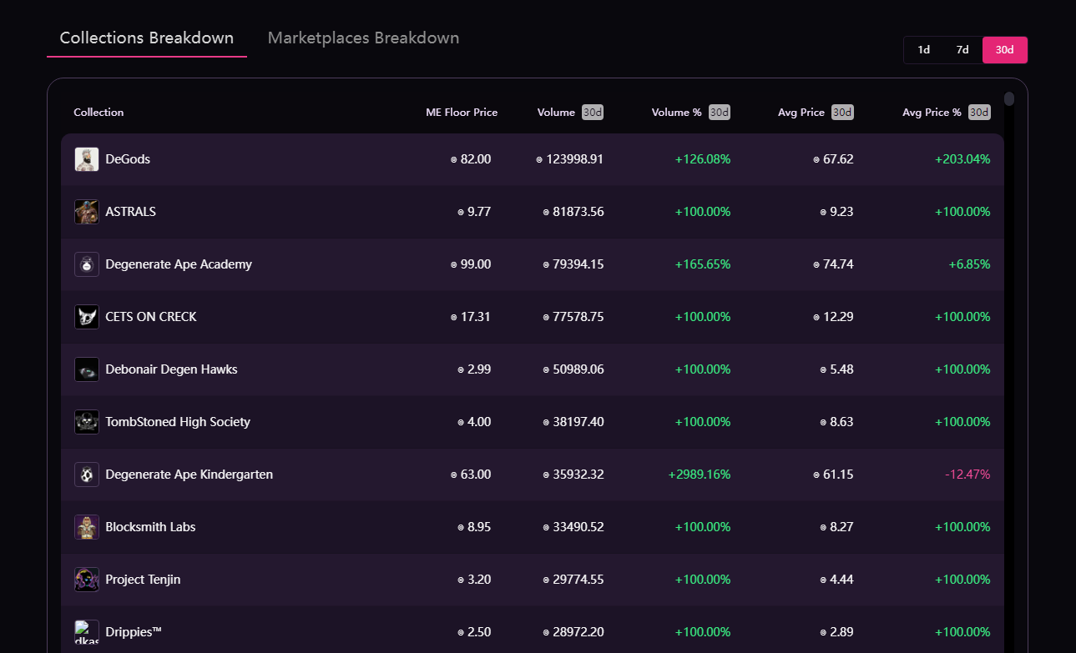1076x653 pixels.
Task: Select the 1d time range
Action: tap(924, 50)
